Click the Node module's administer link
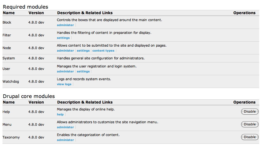The image size is (260, 146). coord(65,51)
